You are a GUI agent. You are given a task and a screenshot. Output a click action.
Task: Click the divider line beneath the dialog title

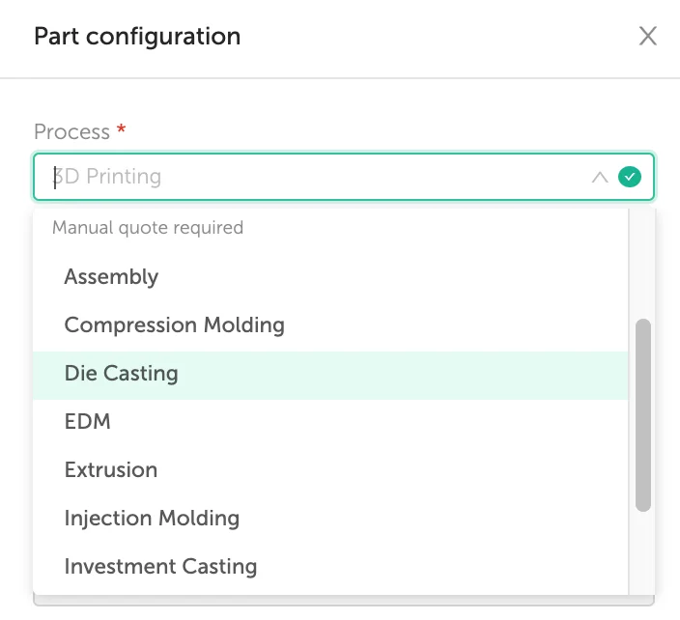click(340, 78)
